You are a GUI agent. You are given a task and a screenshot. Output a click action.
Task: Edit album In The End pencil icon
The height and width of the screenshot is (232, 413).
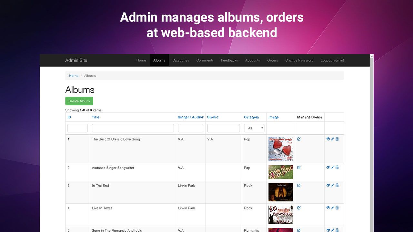333,185
